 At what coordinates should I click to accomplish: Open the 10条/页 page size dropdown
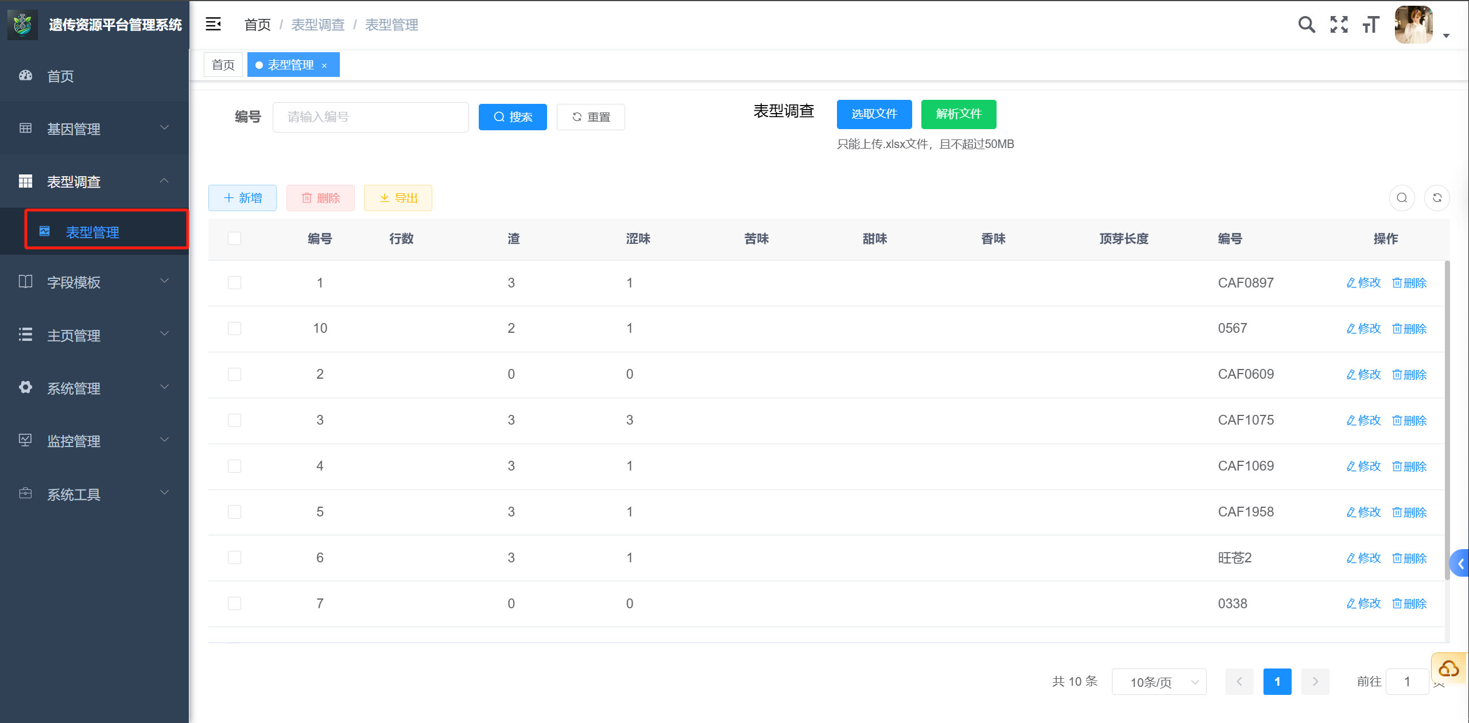click(x=1158, y=682)
